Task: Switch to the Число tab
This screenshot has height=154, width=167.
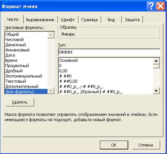Action: click(x=13, y=20)
